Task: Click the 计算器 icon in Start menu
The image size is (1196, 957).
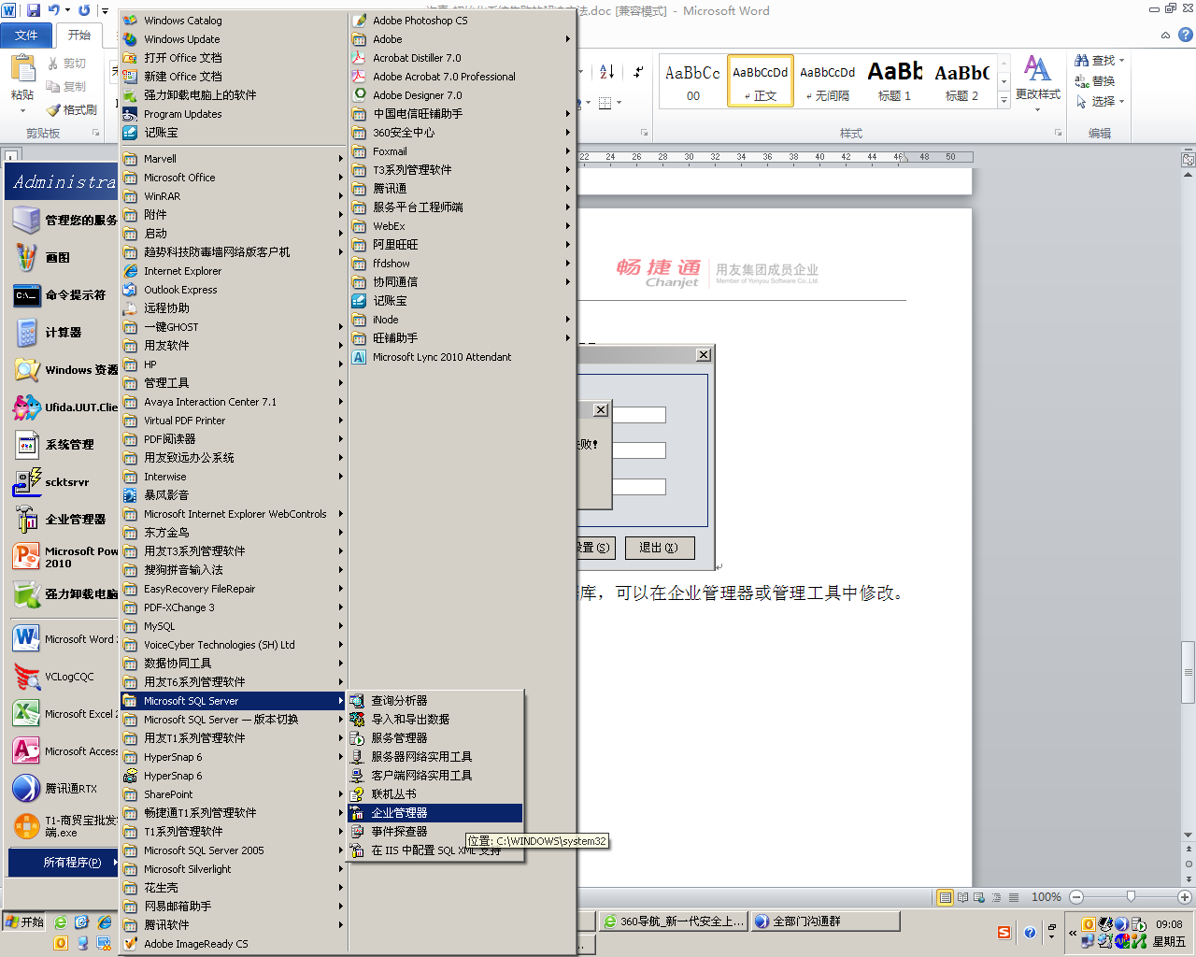Action: (26, 333)
